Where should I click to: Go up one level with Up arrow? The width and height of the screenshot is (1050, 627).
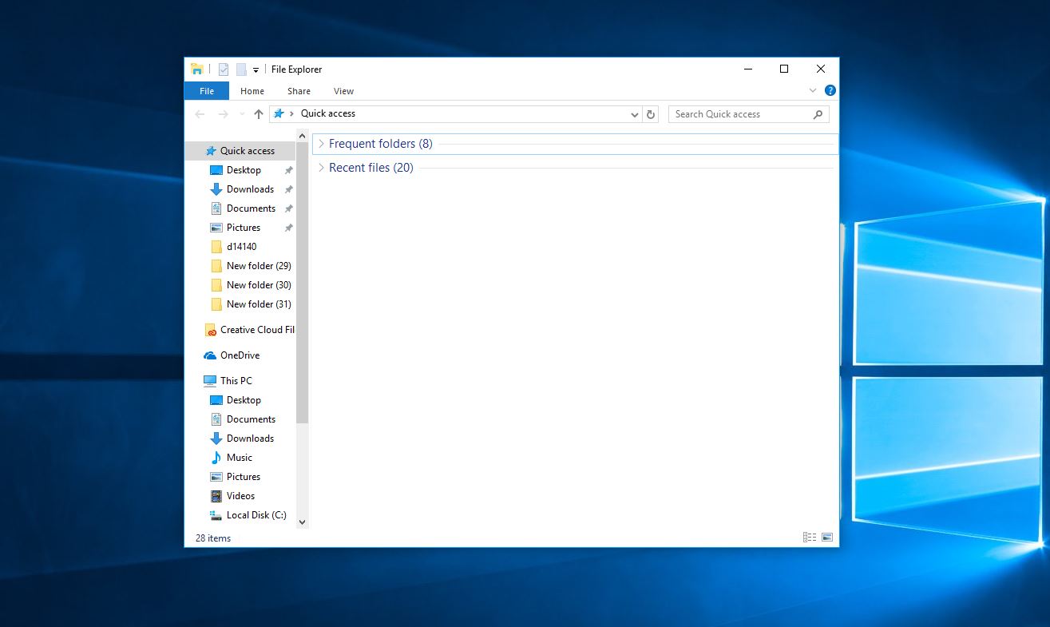259,114
